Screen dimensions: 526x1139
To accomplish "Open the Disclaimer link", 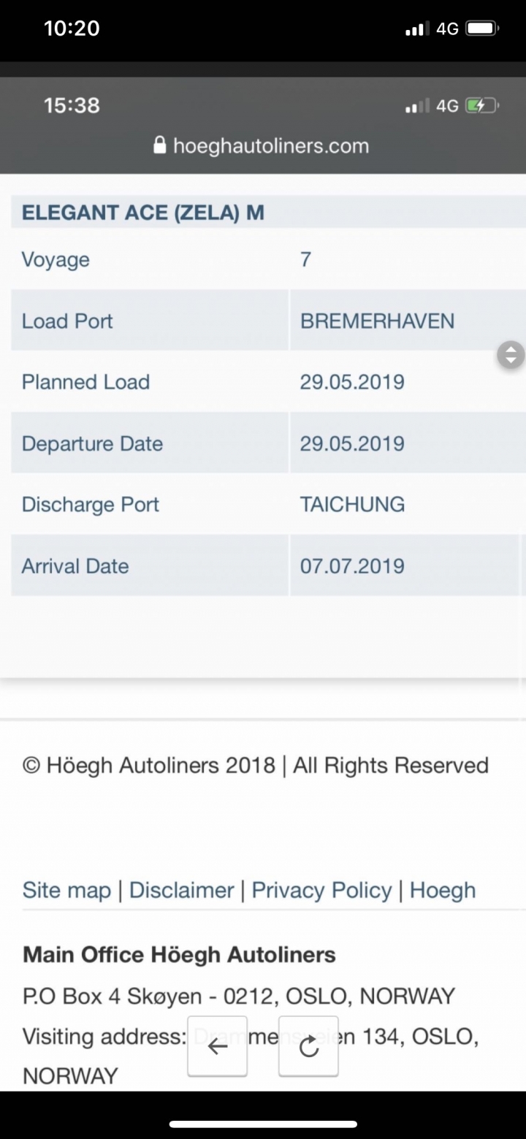I will (x=181, y=890).
